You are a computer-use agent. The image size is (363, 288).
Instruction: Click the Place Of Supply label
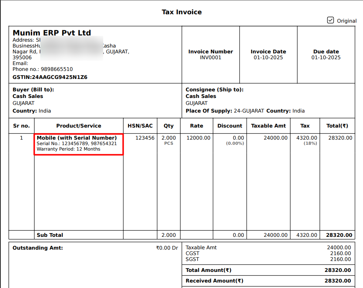coord(209,111)
